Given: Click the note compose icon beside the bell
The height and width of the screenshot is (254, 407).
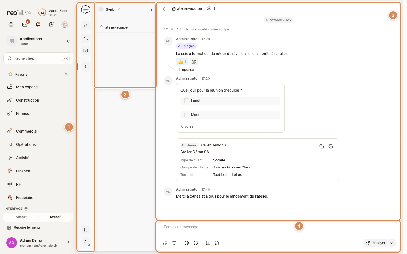Looking at the screenshot, I should click(x=51, y=25).
